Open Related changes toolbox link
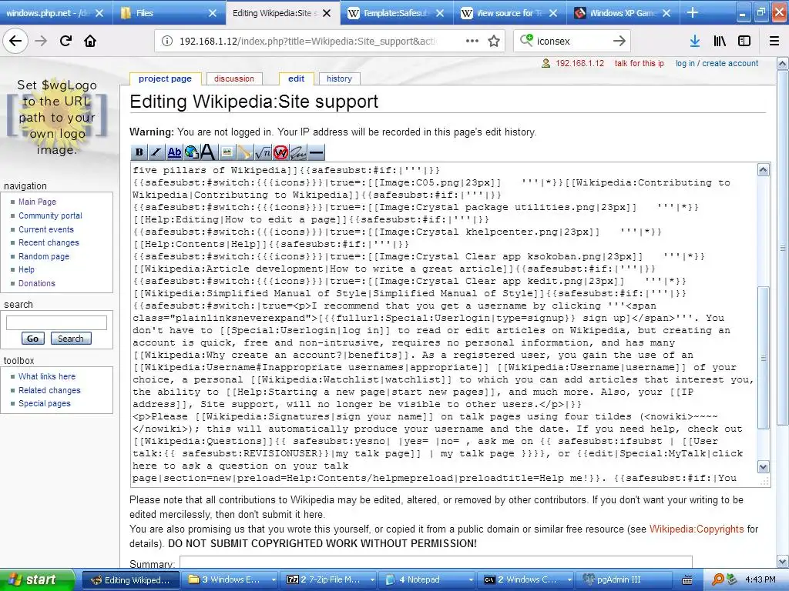 [49, 390]
